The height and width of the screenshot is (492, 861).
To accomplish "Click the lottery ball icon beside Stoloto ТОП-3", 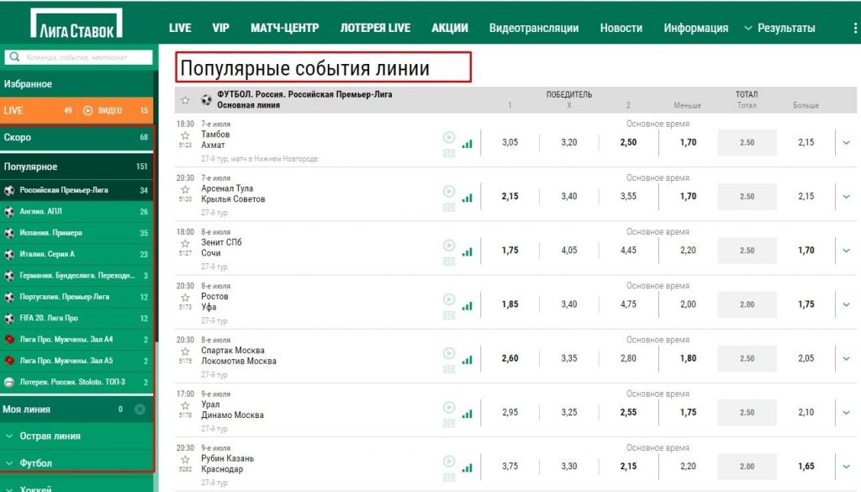I will click(x=9, y=383).
